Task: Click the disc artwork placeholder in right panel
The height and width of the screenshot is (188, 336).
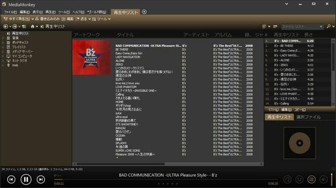Action: [x=300, y=143]
